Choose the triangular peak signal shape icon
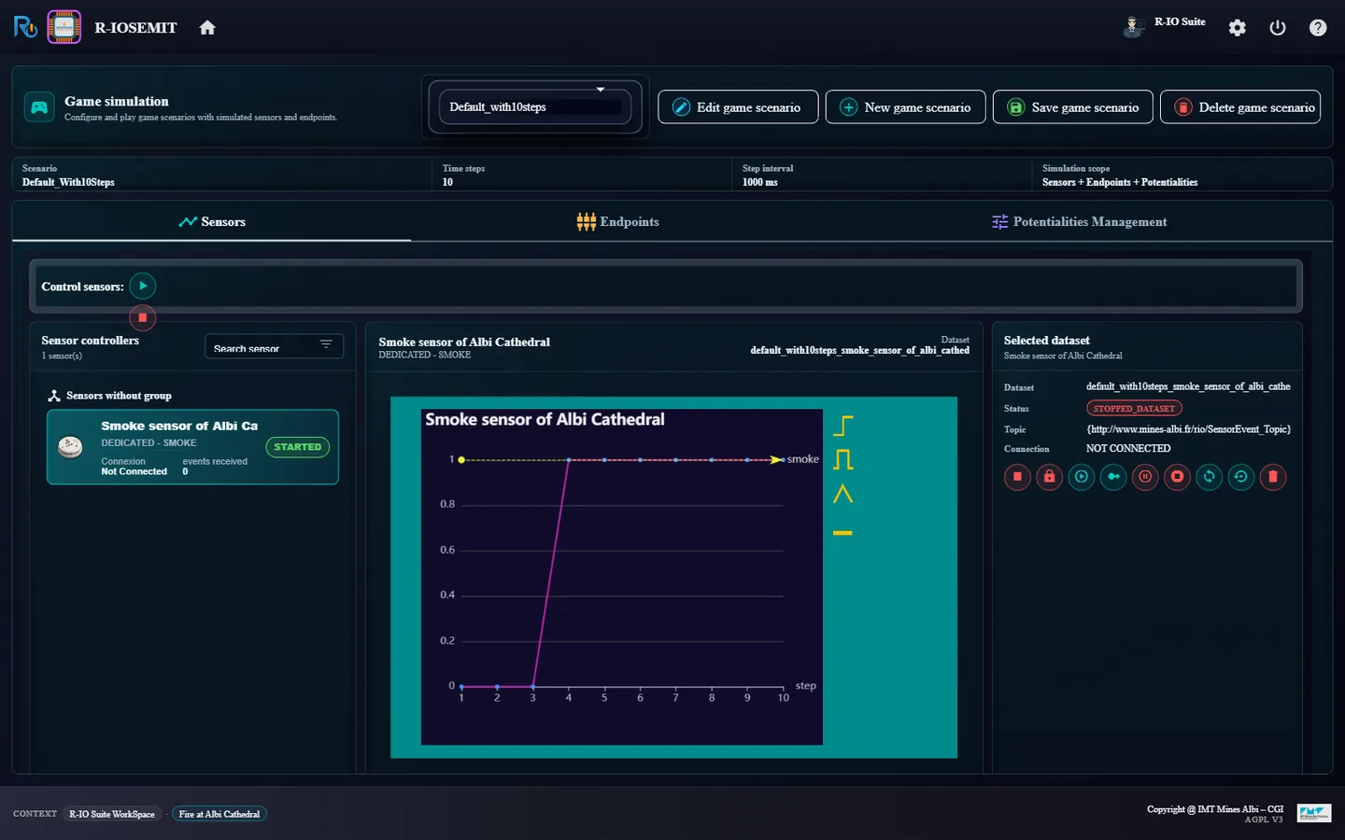This screenshot has height=840, width=1345. click(842, 494)
